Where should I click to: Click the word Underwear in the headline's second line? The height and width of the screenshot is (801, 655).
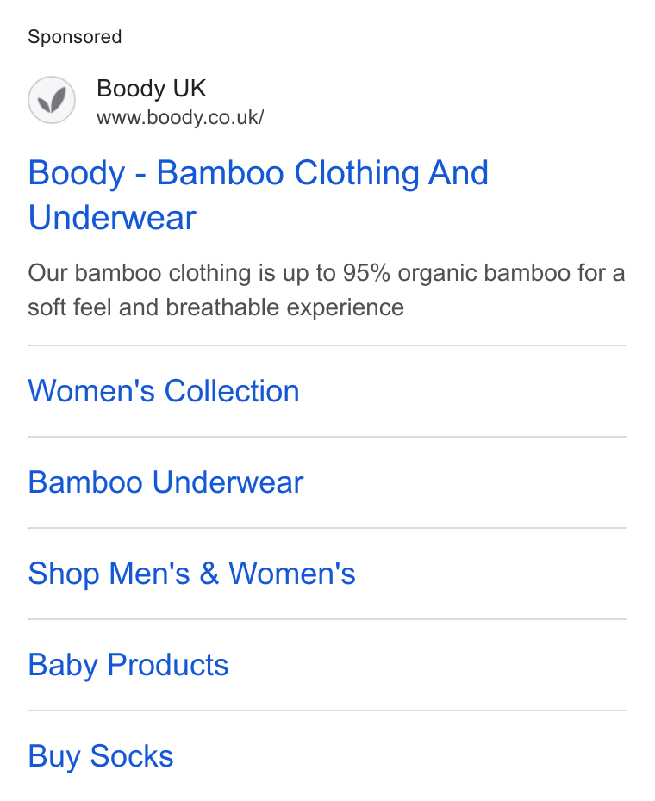pos(112,218)
